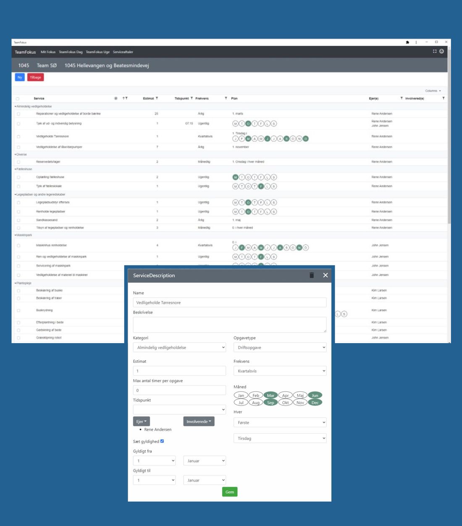
Task: Select the Jan month pill
Action: click(241, 395)
